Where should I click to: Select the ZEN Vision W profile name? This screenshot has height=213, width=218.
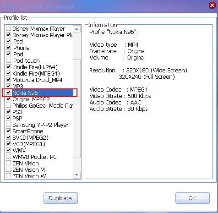[29, 176]
